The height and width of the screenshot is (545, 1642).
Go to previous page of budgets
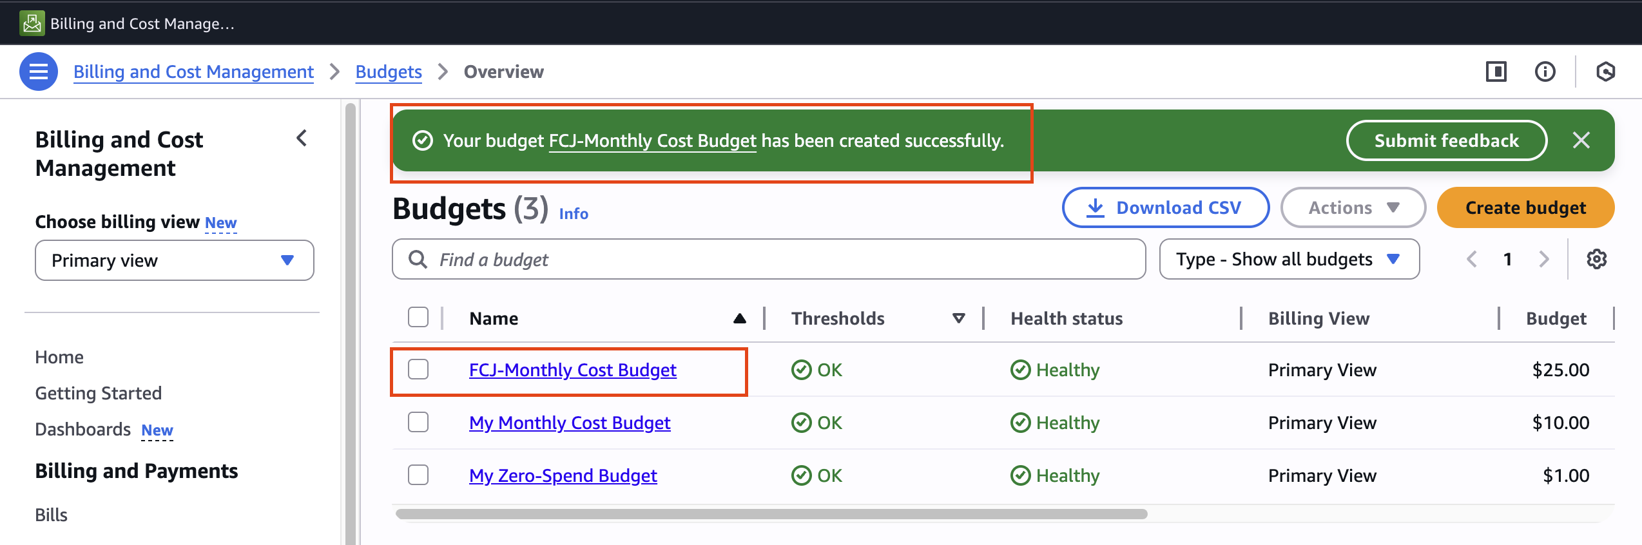[x=1472, y=260]
